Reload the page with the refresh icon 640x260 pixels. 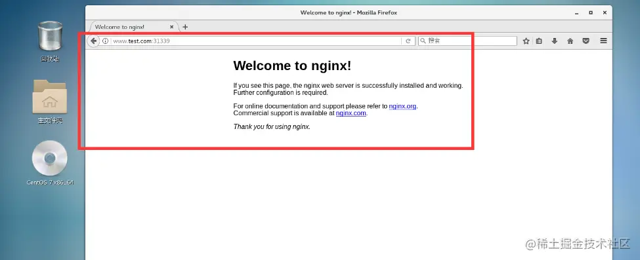pos(408,41)
